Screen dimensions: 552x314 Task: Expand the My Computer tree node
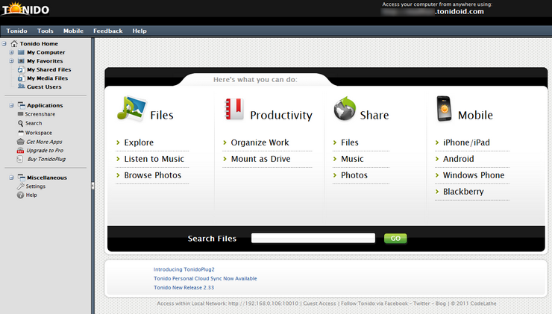click(11, 53)
